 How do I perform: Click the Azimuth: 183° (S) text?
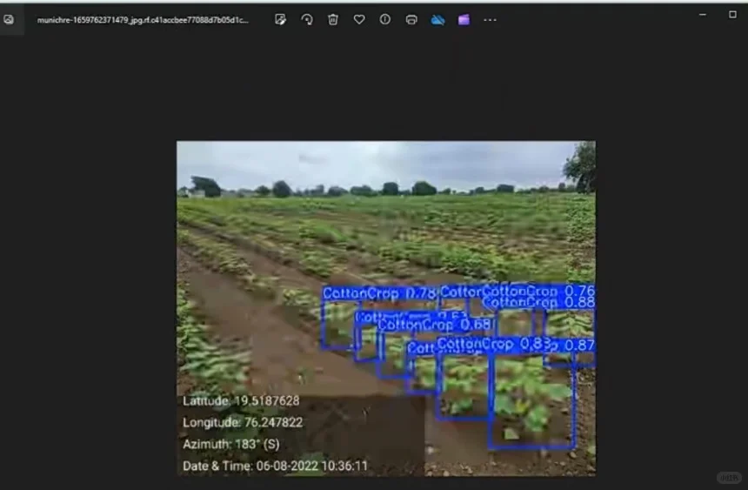230,444
